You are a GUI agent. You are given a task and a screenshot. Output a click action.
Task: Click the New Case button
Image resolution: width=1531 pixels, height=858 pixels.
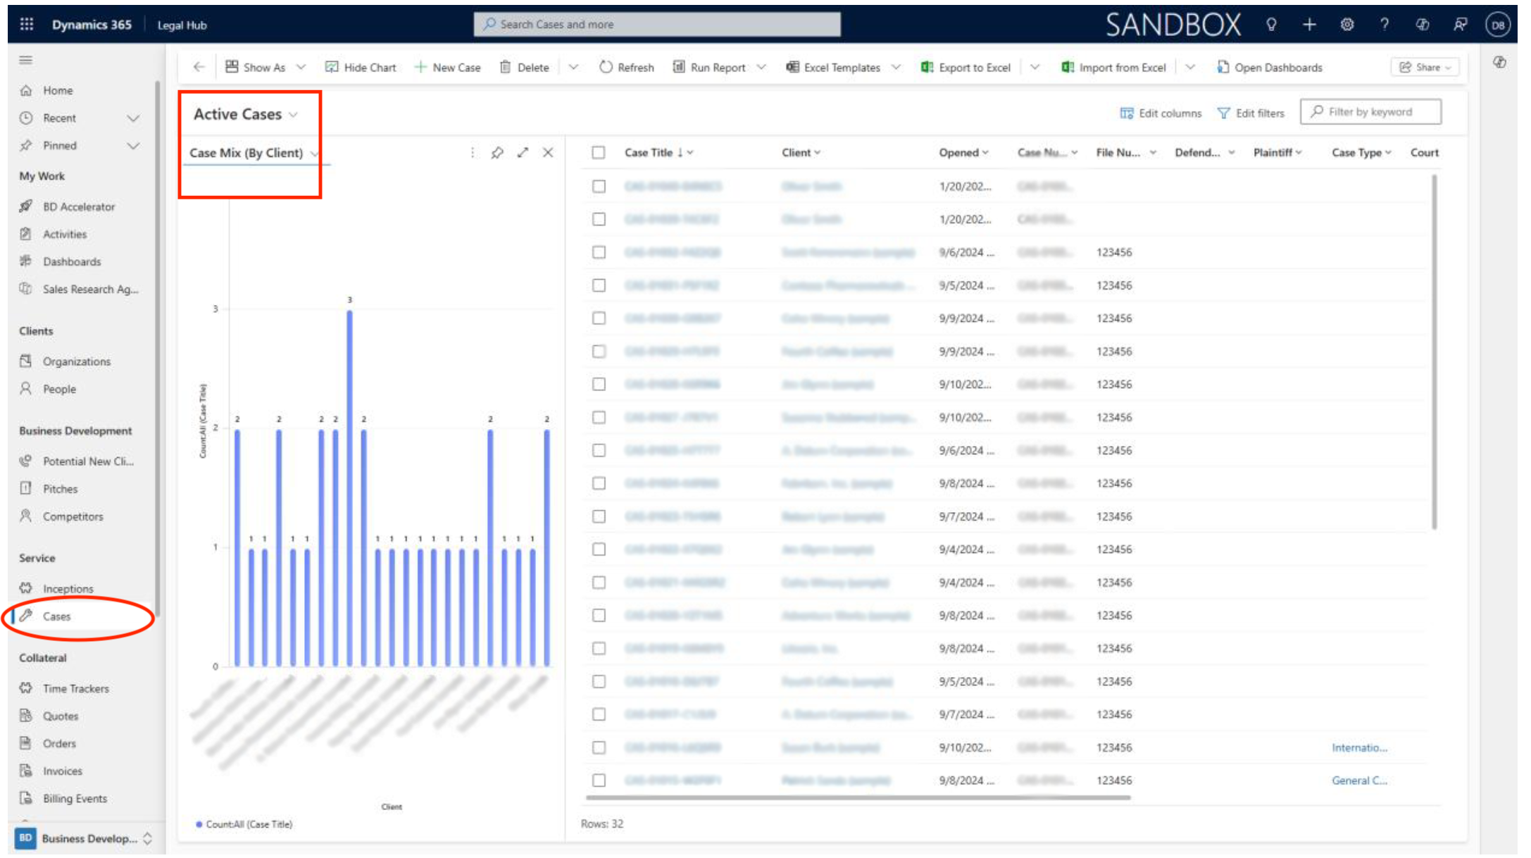[448, 68]
